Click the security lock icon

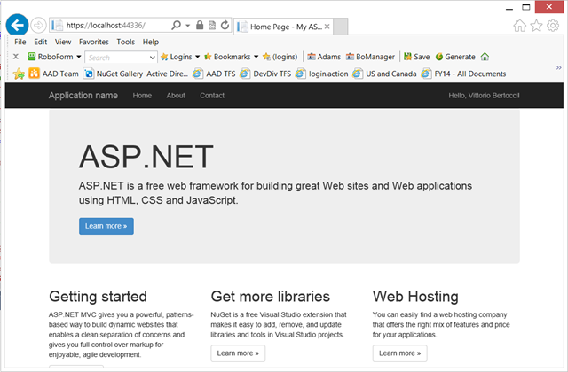point(200,25)
